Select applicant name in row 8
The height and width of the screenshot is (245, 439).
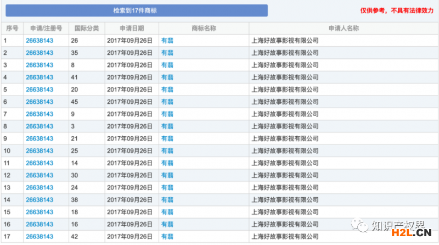(x=285, y=126)
